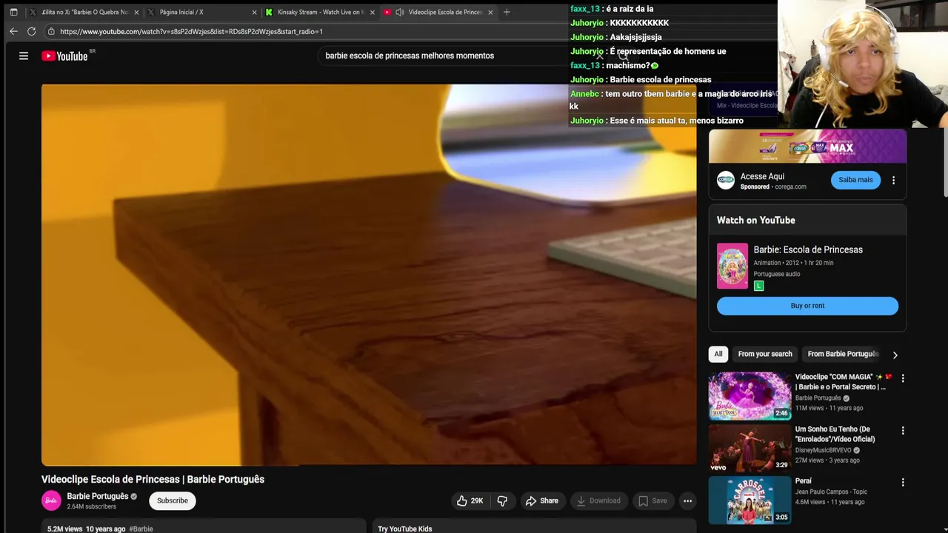Image resolution: width=948 pixels, height=533 pixels.
Task: Click the #Barbie hashtag
Action: point(141,529)
